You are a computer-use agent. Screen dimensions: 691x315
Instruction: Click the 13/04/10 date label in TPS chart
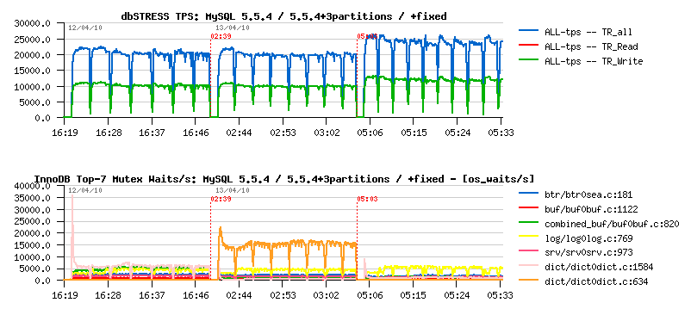(x=233, y=28)
